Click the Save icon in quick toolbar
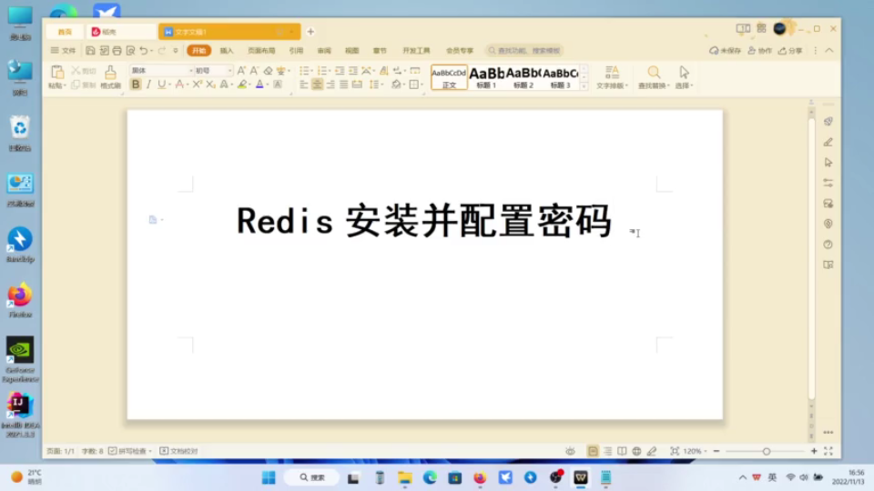 pyautogui.click(x=90, y=51)
